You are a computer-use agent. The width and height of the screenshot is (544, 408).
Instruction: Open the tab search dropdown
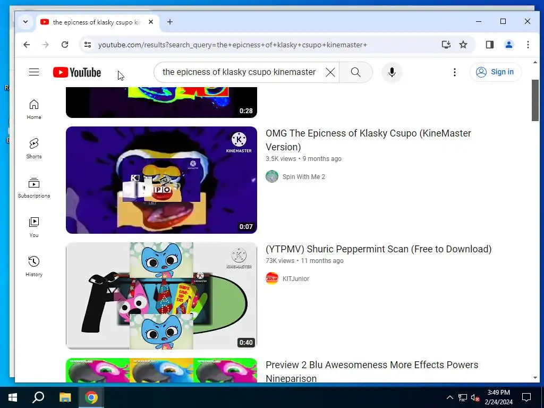click(x=25, y=22)
